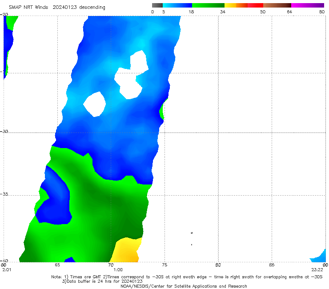Click the latitude label "-20"
Screen dimensions: 329x289
point(4,15)
